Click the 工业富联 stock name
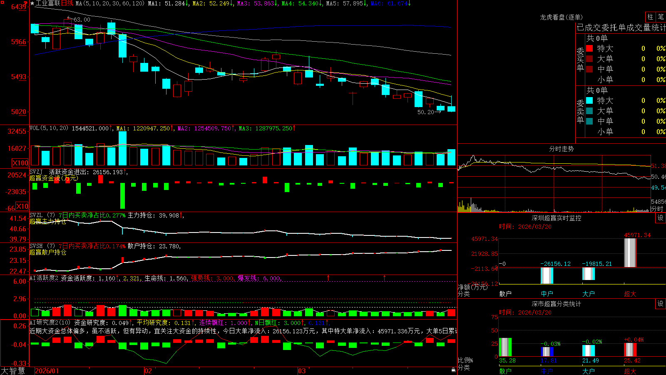Image resolution: width=666 pixels, height=375 pixels. click(x=48, y=3)
